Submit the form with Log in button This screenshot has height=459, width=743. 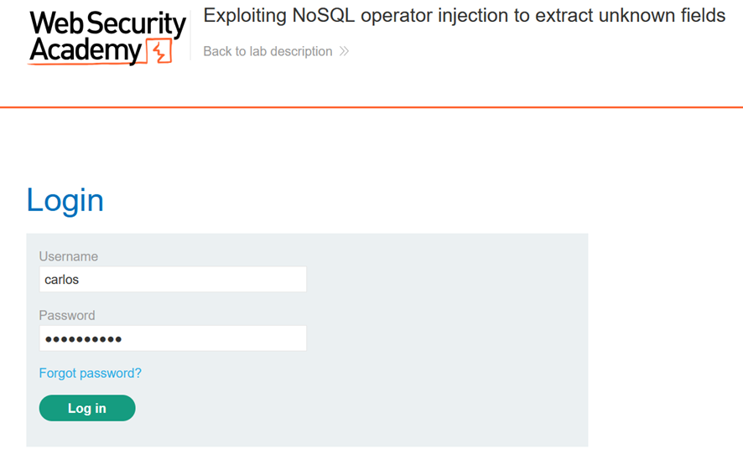coord(87,408)
